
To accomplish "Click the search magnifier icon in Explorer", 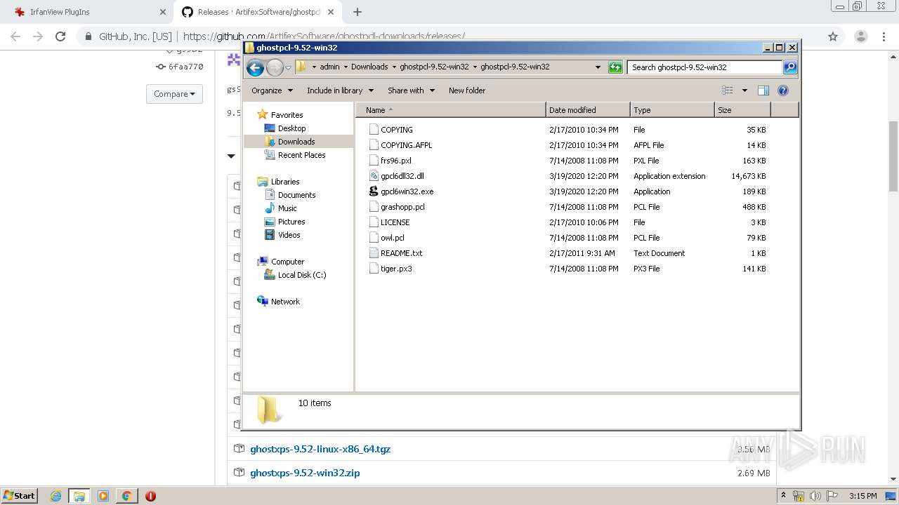I will [x=790, y=67].
